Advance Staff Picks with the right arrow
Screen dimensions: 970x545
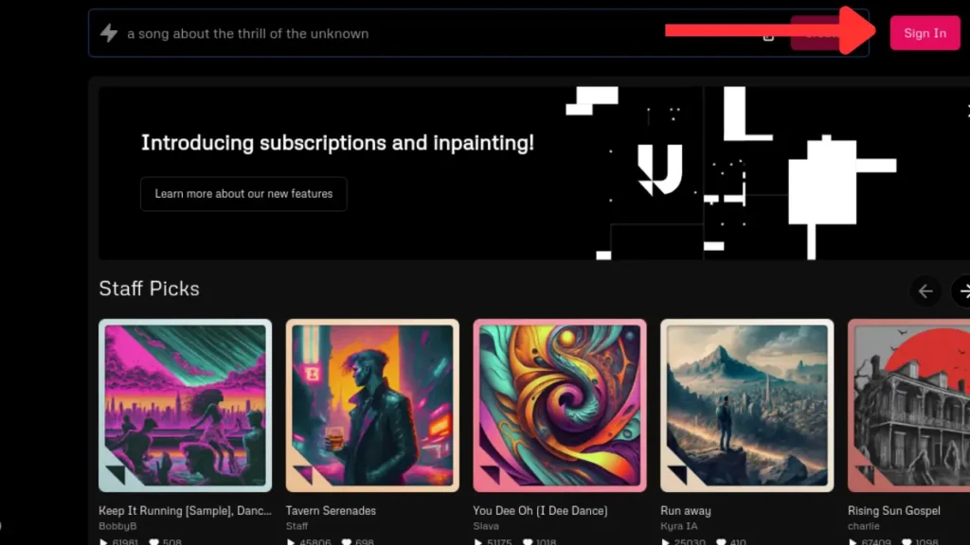click(961, 291)
